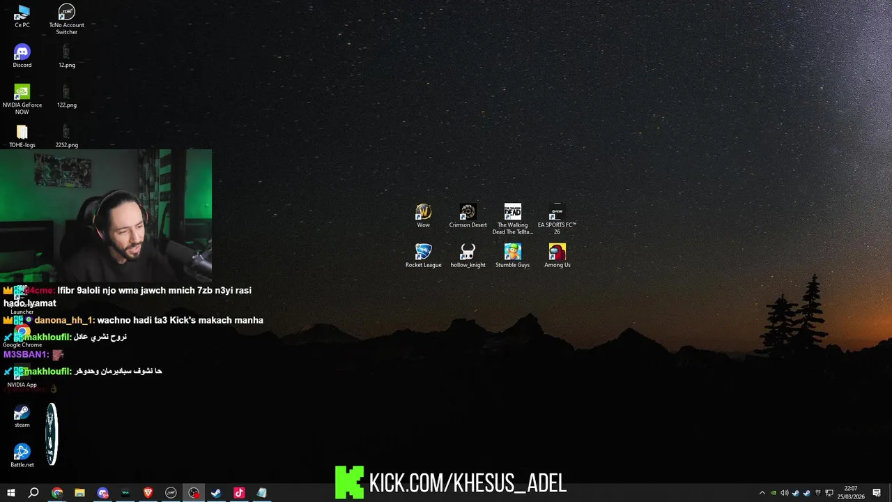Select the 12.png file icon
The image size is (892, 502).
(67, 56)
